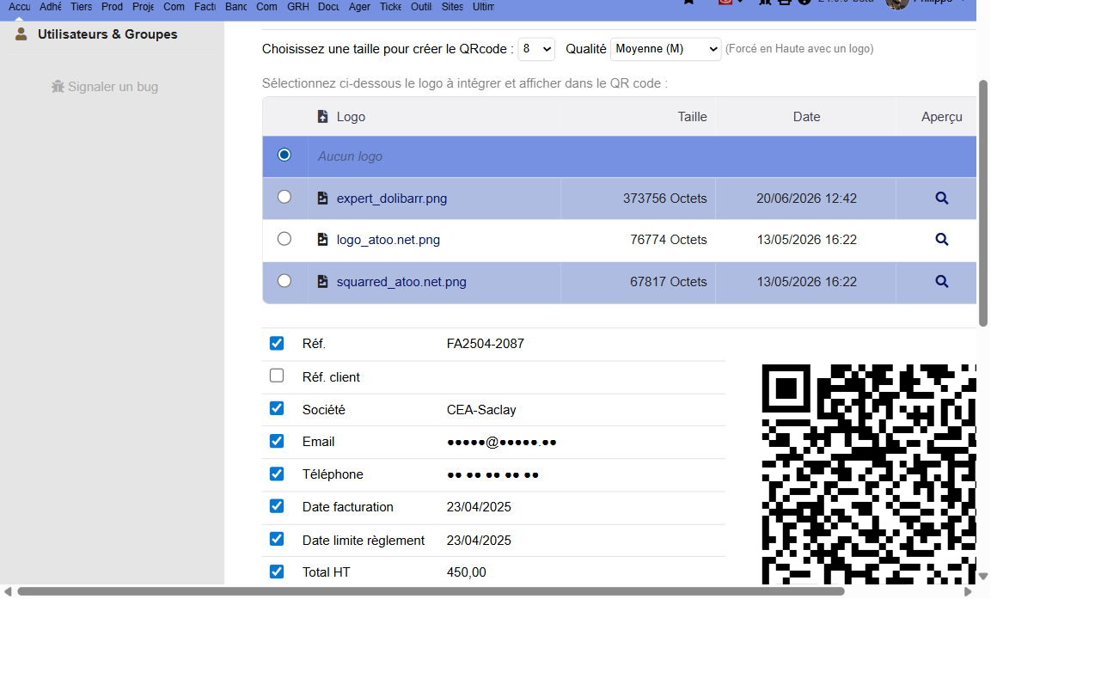This screenshot has height=691, width=1101.
Task: Open the Qualité dropdown showing Moyenne (M)
Action: (666, 49)
